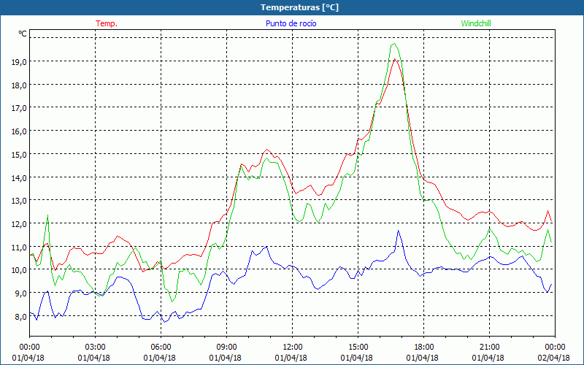The height and width of the screenshot is (365, 584).
Task: Click the °C unit label on axis
Action: point(23,34)
